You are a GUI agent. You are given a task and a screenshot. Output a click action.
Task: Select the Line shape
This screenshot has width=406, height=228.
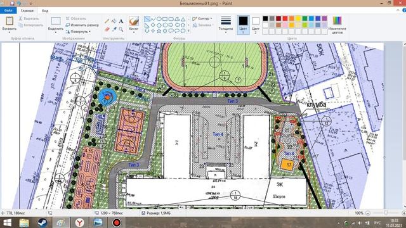(x=147, y=19)
